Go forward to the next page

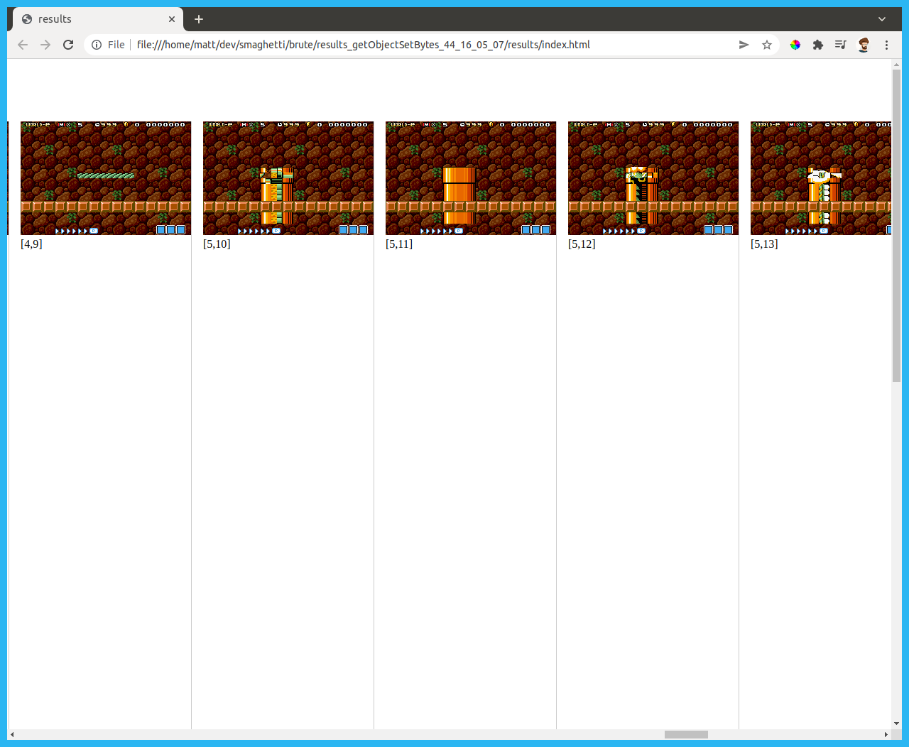tap(45, 45)
